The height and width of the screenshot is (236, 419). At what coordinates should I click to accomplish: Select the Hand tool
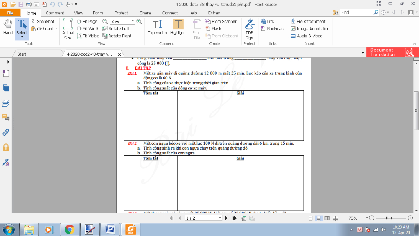[8, 27]
